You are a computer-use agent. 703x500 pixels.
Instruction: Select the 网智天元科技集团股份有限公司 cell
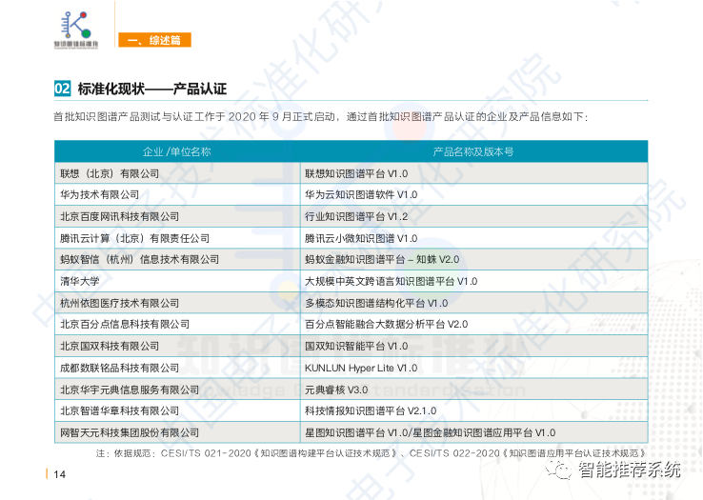tap(177, 432)
